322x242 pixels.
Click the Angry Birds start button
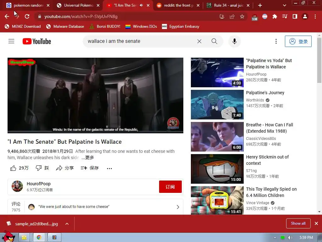[8, 237]
